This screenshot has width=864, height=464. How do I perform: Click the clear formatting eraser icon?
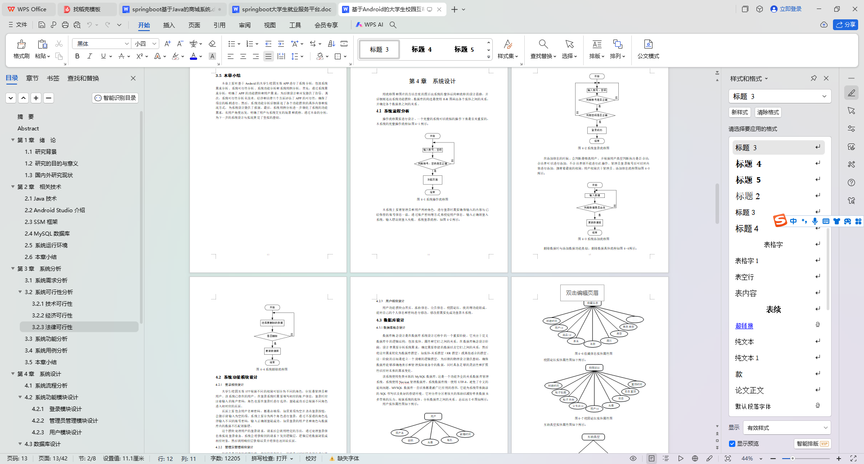pos(212,44)
